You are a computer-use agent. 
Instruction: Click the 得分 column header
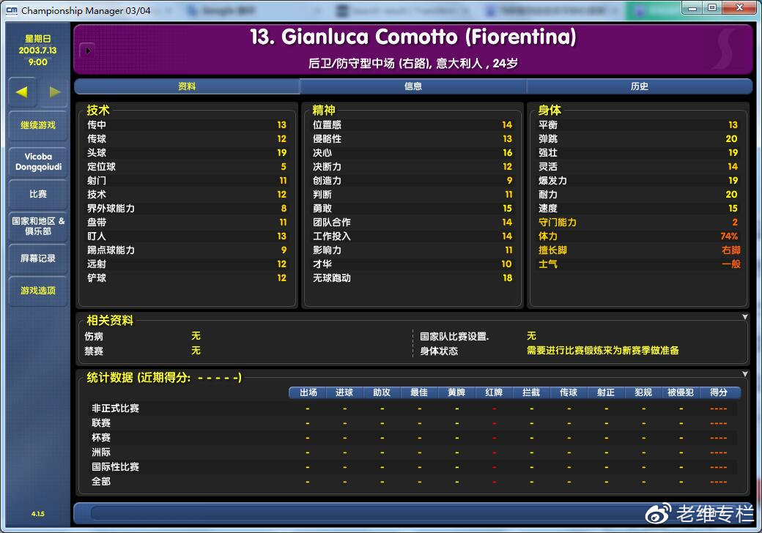pyautogui.click(x=719, y=392)
